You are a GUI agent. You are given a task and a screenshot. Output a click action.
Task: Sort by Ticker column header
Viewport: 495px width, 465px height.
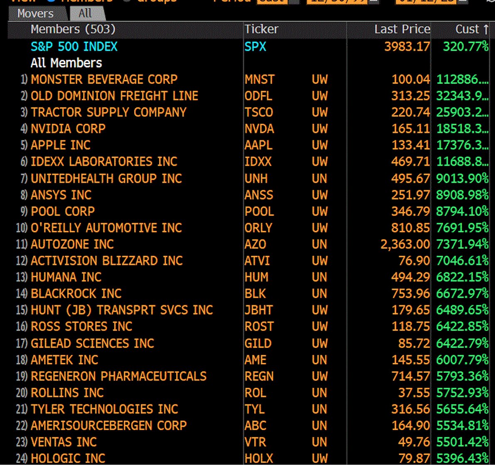click(261, 29)
